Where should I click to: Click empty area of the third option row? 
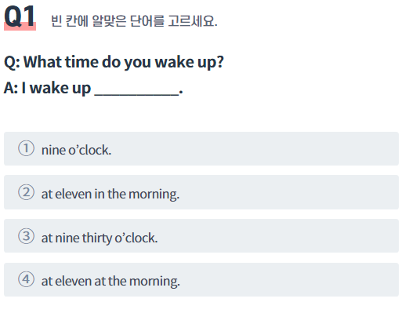pyautogui.click(x=277, y=236)
